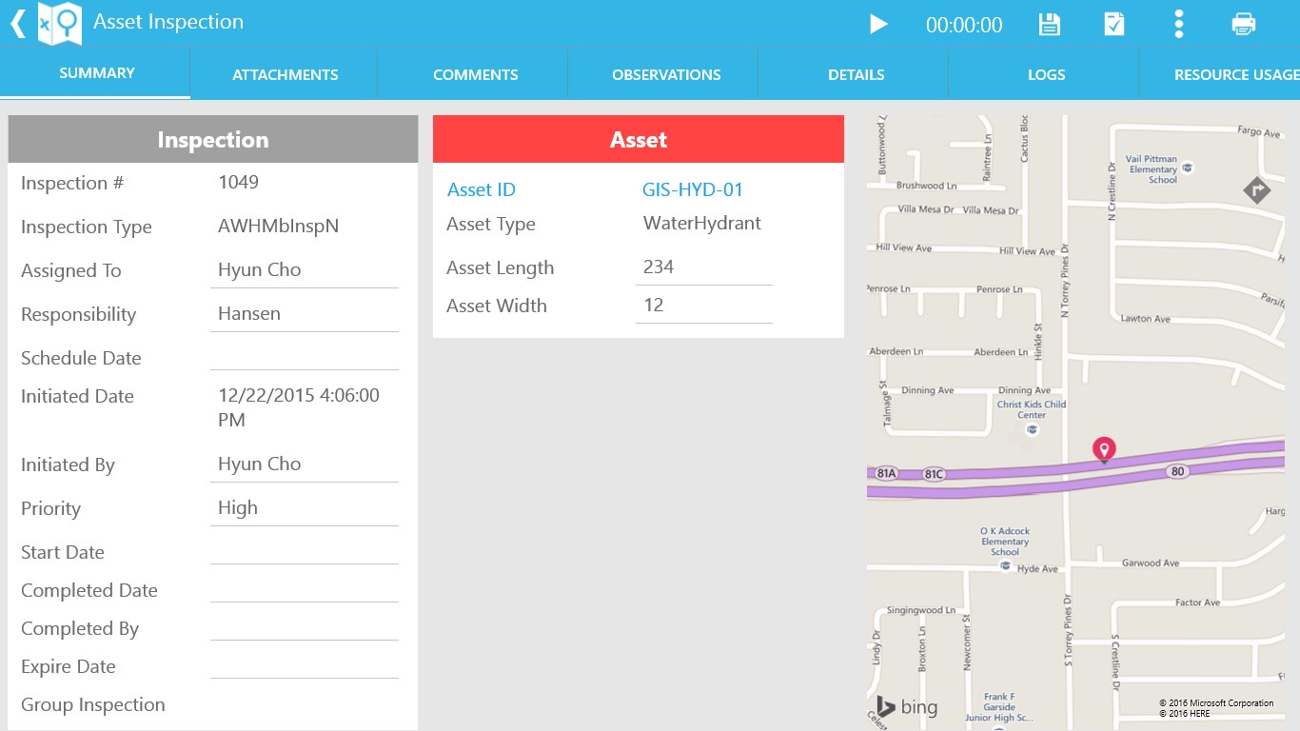Start the inspection timer with the play icon
The height and width of the screenshot is (731, 1300).
coord(878,26)
